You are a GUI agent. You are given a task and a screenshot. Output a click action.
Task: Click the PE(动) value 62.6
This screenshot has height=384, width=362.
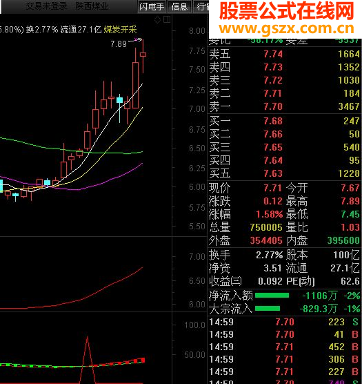click(x=350, y=281)
